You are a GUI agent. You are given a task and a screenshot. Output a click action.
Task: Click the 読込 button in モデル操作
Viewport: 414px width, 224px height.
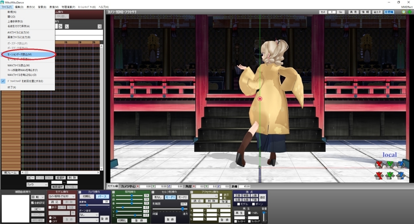click(55, 202)
